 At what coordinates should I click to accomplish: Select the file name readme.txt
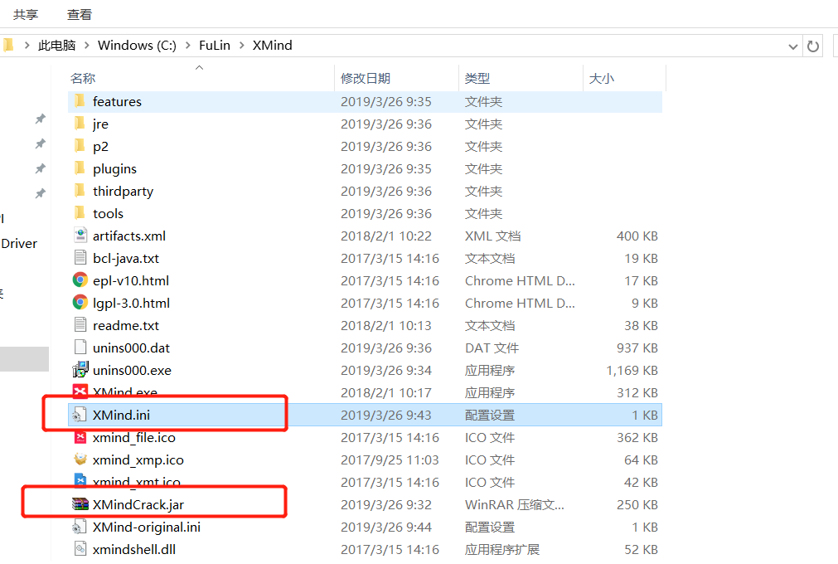click(x=126, y=326)
